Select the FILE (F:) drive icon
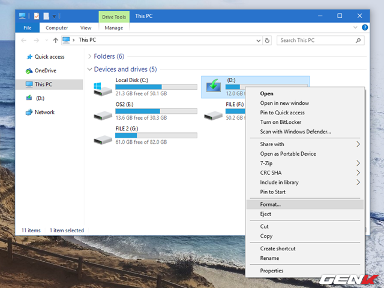The image size is (384, 288). (x=214, y=115)
